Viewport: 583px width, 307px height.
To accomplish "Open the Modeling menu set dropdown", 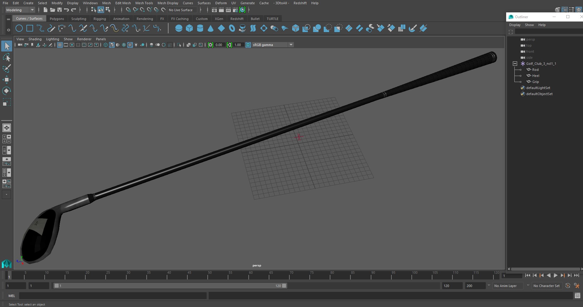I will [x=20, y=10].
